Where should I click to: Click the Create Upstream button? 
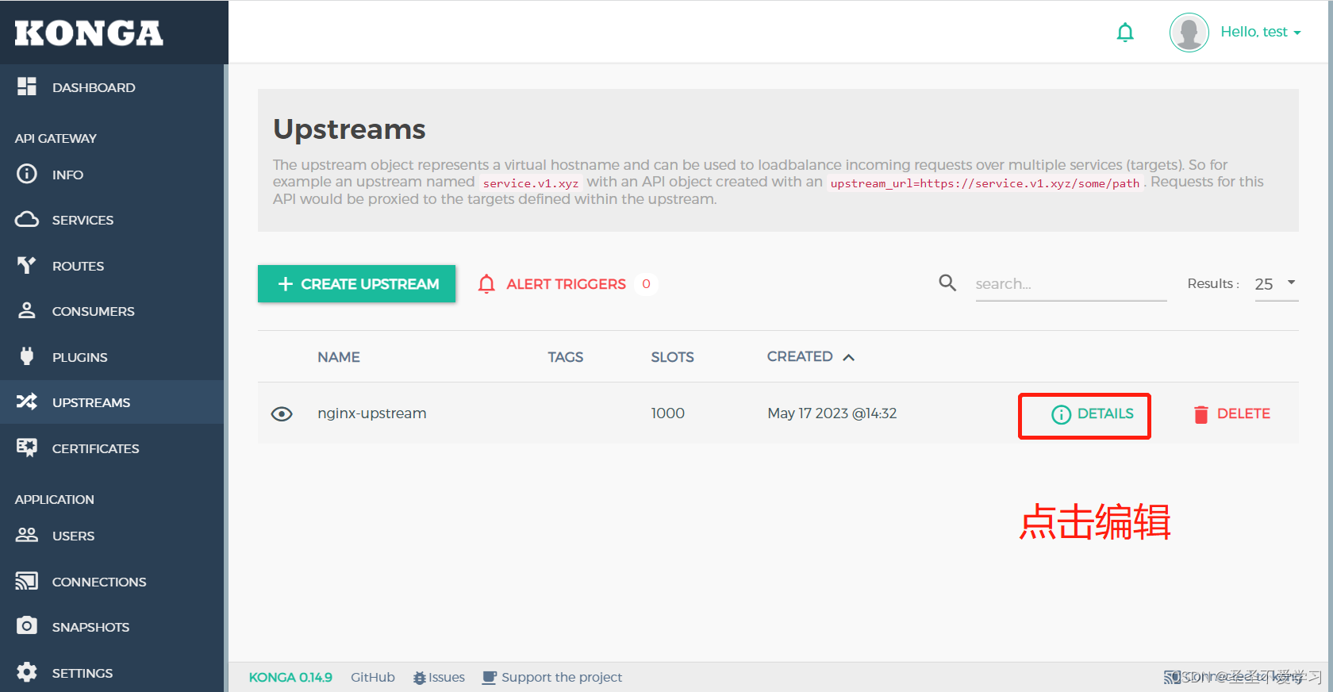tap(356, 284)
